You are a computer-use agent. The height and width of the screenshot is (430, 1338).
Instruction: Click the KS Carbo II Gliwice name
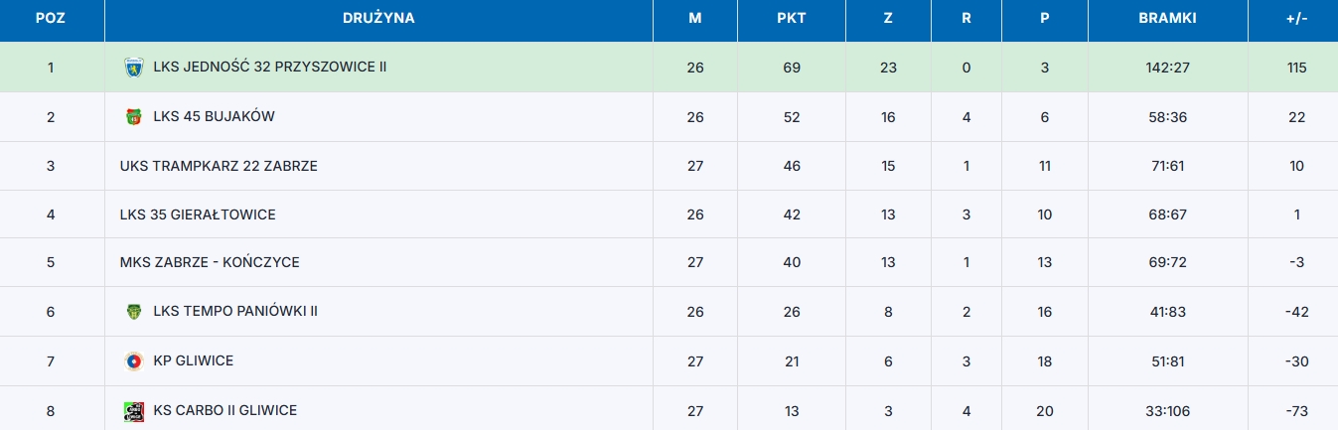[224, 410]
